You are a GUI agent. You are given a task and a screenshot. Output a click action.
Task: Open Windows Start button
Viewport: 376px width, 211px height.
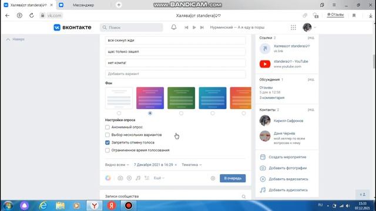[8, 206]
